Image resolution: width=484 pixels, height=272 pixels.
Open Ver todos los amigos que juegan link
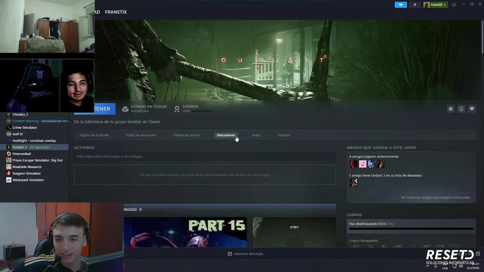point(436,197)
